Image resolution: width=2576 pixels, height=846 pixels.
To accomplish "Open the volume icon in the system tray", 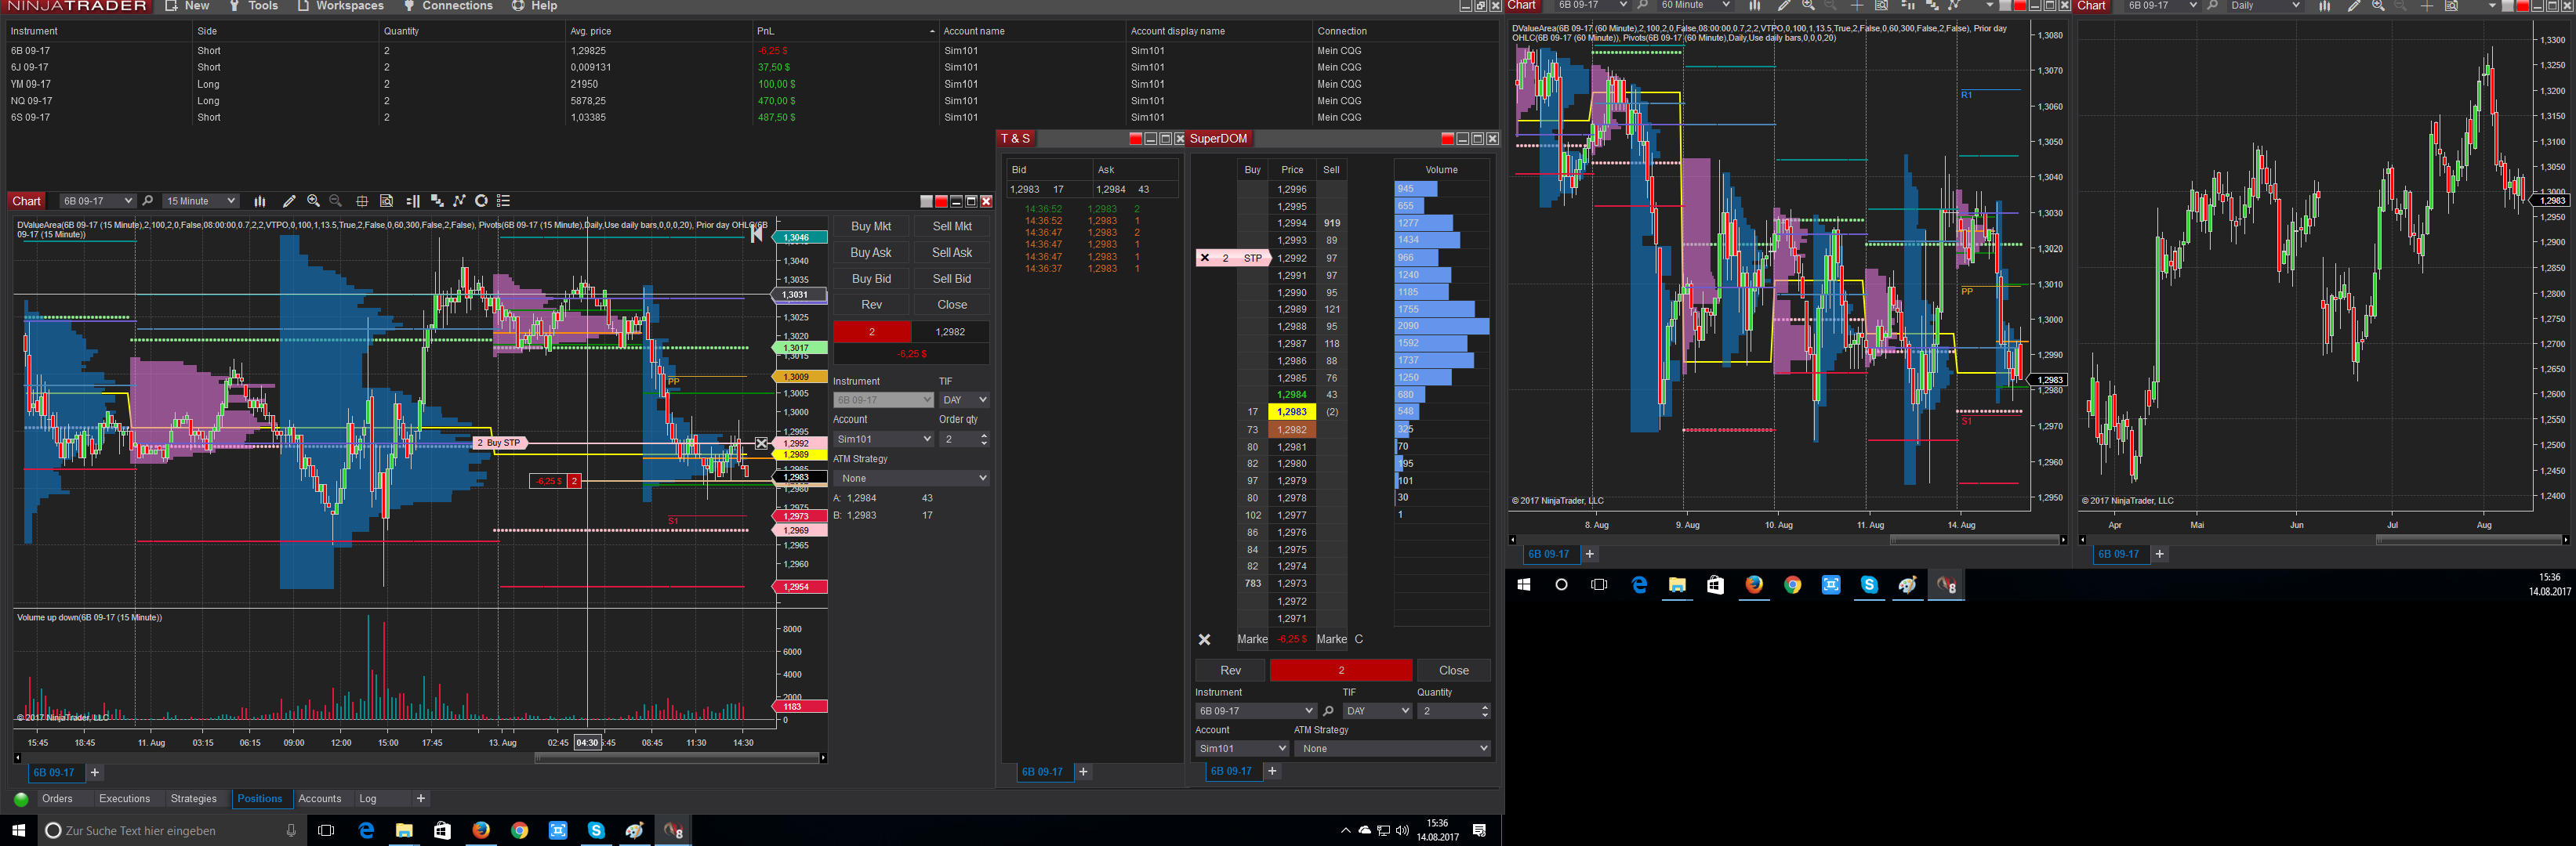I will [1402, 831].
